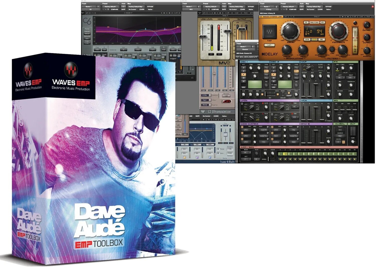Open the delay LEFT time dropdown in Element FX
The height and width of the screenshot is (268, 376).
[x=340, y=78]
